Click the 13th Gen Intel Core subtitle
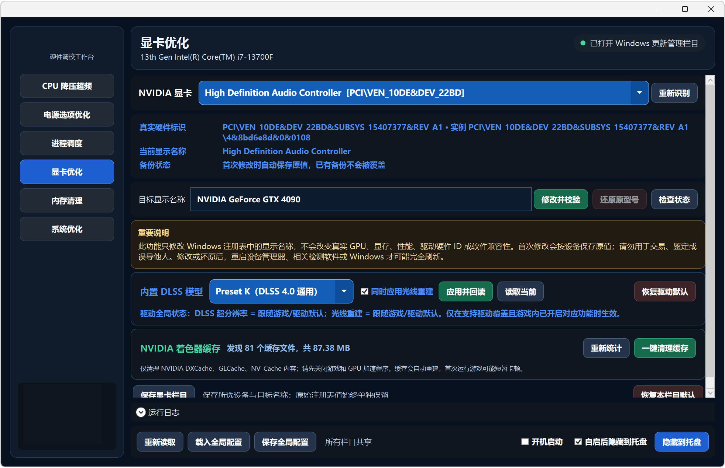Image resolution: width=725 pixels, height=468 pixels. pyautogui.click(x=207, y=57)
